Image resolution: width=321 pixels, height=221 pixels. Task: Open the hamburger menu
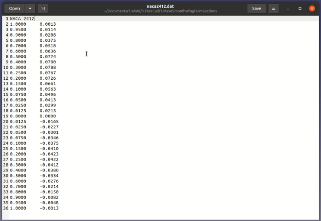tap(273, 9)
